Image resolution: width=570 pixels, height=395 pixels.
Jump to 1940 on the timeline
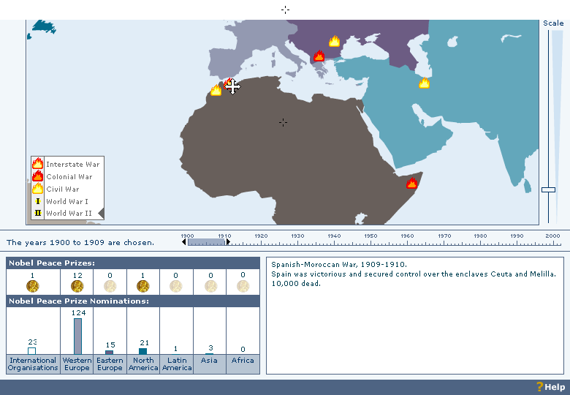pos(334,236)
